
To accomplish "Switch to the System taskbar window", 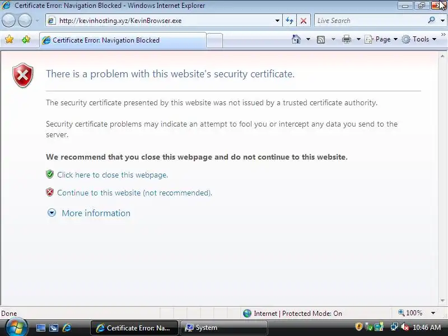I will pyautogui.click(x=224, y=328).
